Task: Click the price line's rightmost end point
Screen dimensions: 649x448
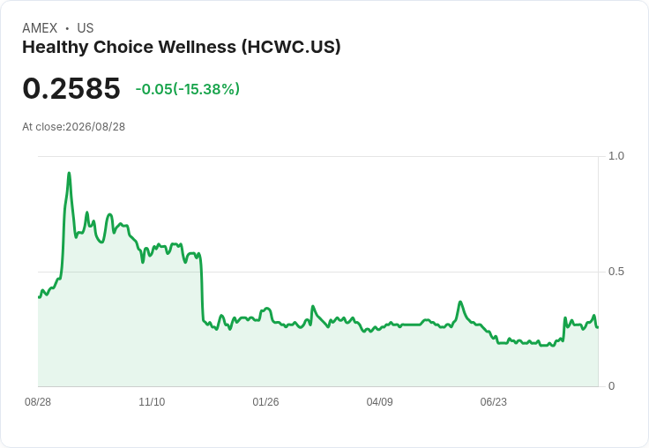Action: [x=598, y=327]
